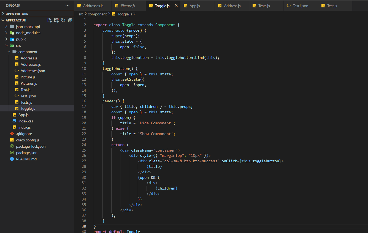Click the New Folder icon in explorer
The image size is (368, 233).
[x=56, y=20]
